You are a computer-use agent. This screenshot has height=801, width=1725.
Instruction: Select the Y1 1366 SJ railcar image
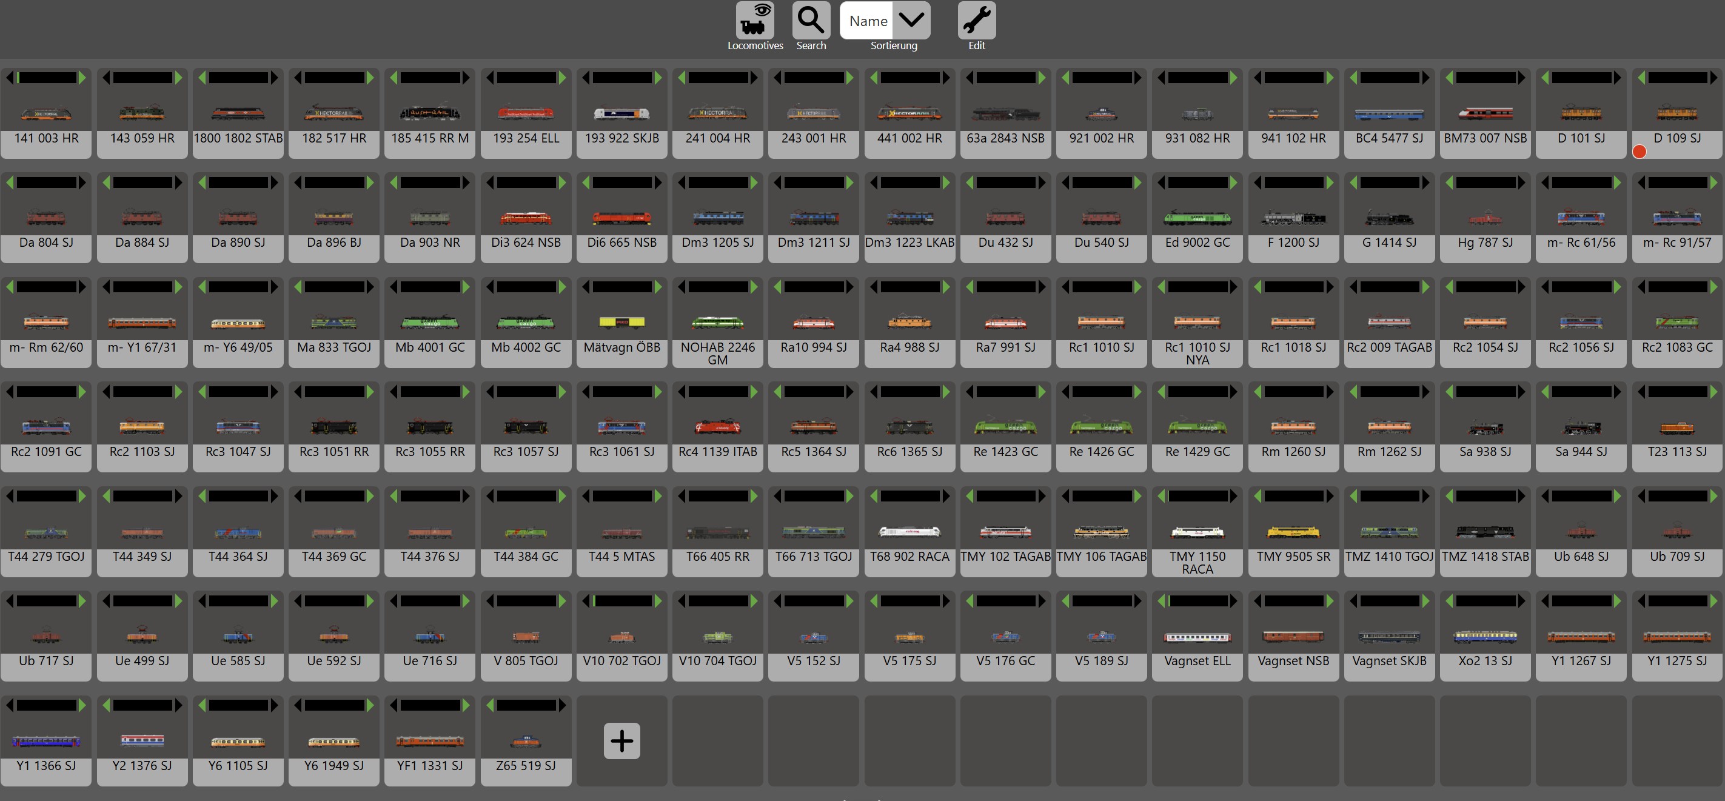(x=46, y=741)
